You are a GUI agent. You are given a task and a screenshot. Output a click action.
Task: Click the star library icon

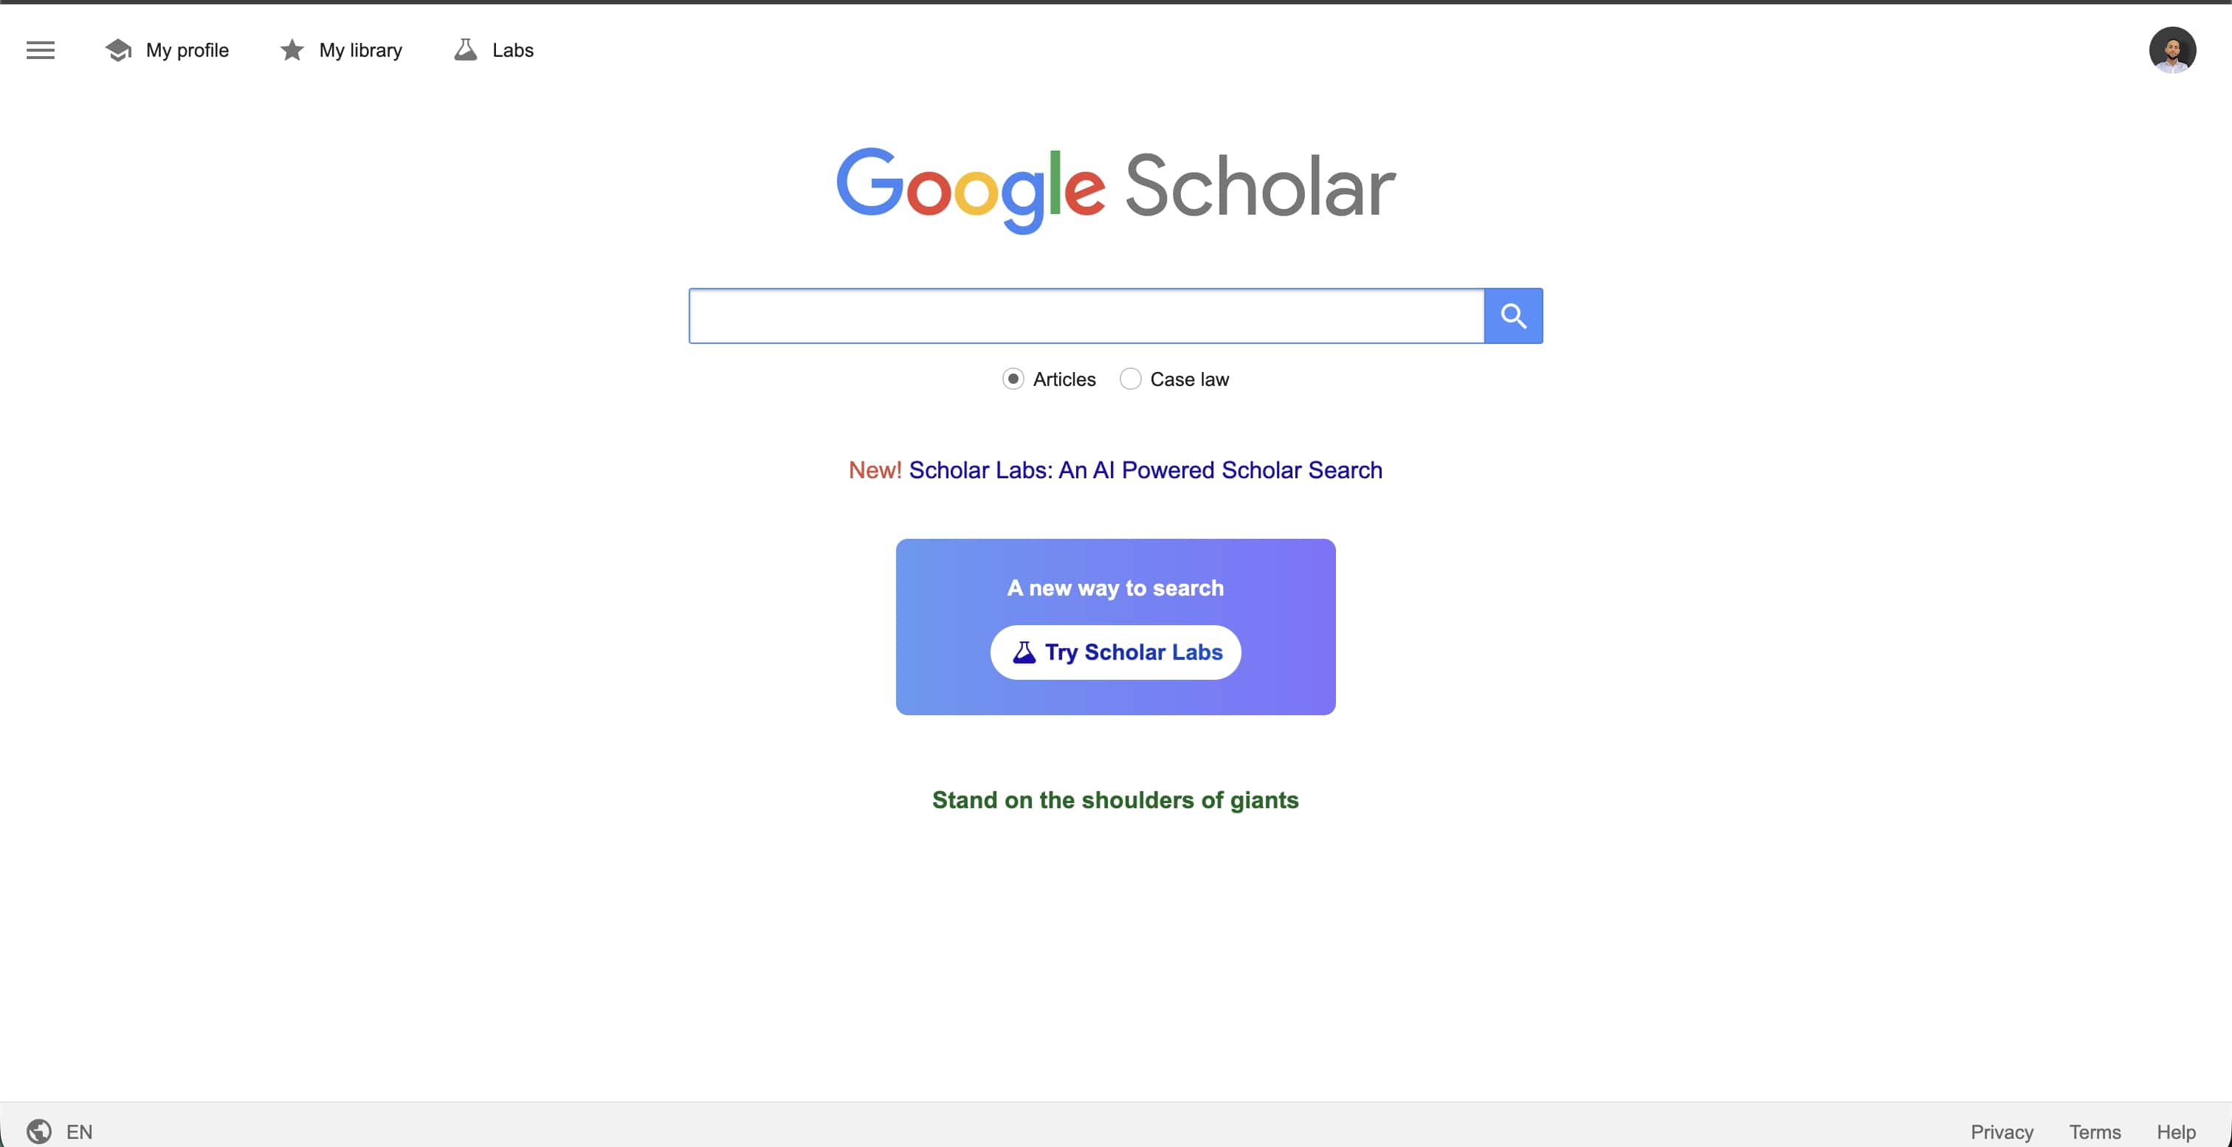point(292,50)
